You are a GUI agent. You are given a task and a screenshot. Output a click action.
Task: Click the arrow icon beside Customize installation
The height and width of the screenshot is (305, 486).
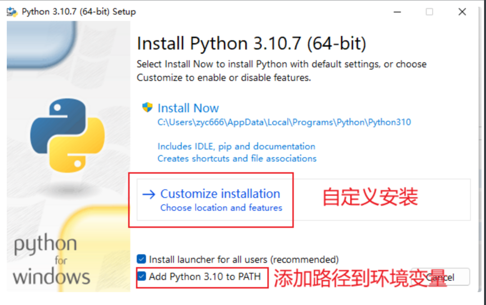pos(149,194)
